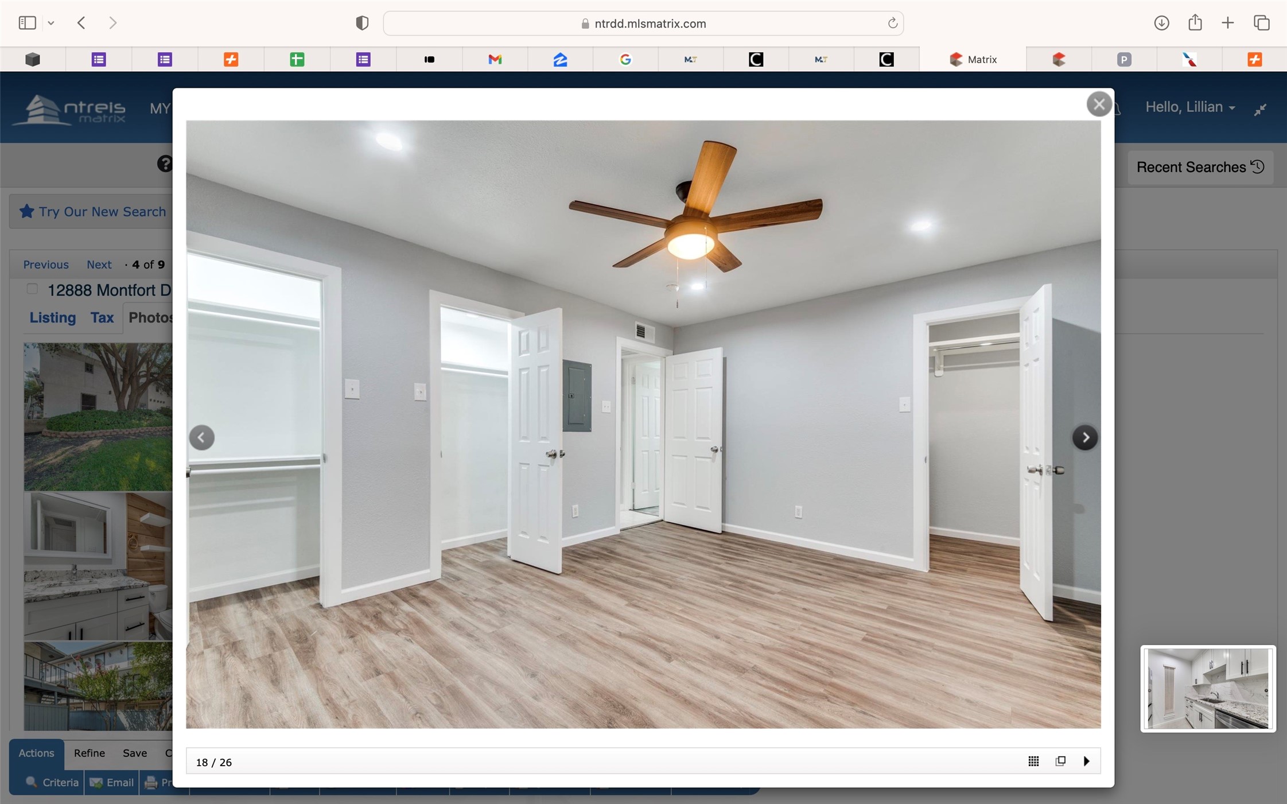Click the Safari share icon
The width and height of the screenshot is (1287, 804).
(x=1195, y=23)
